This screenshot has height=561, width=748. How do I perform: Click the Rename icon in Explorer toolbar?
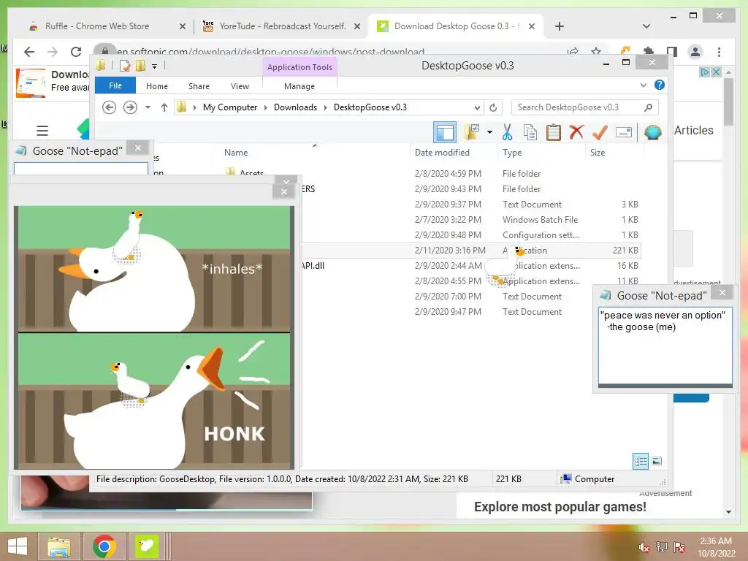click(624, 132)
